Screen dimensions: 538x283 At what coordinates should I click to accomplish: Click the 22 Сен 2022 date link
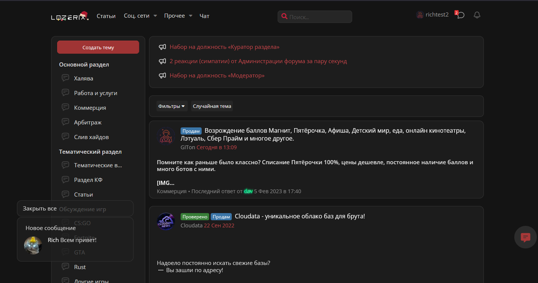(x=219, y=225)
